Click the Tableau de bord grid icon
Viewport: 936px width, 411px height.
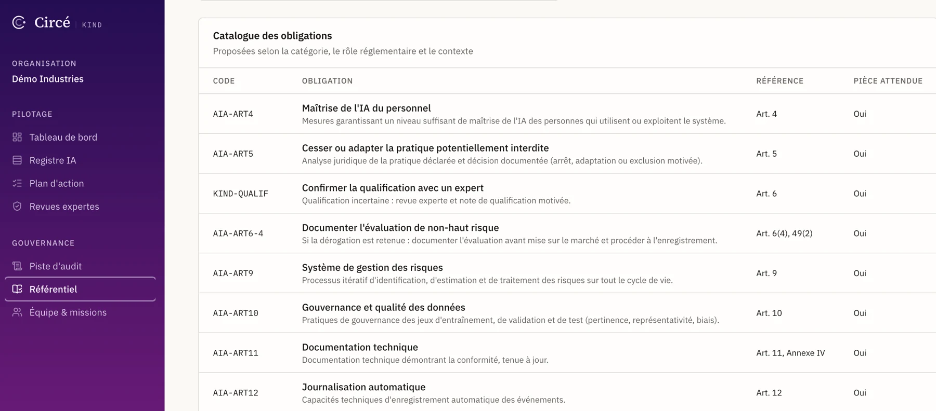coord(17,137)
